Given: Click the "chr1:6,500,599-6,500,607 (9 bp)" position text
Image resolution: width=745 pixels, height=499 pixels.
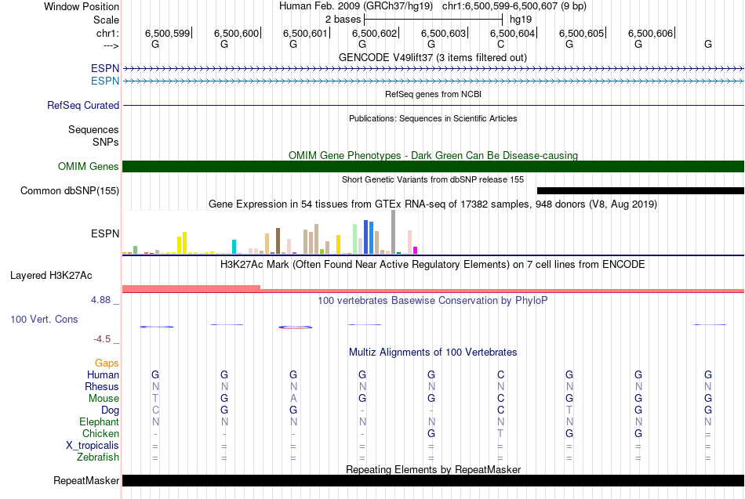Looking at the screenshot, I should [x=514, y=6].
